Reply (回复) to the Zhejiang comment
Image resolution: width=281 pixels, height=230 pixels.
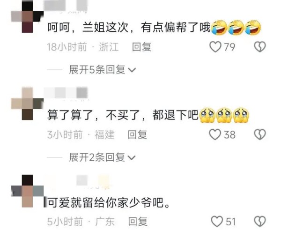pos(141,47)
